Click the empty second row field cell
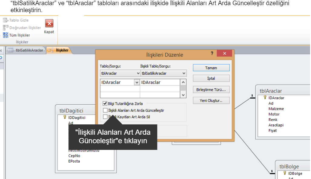 coord(120,89)
